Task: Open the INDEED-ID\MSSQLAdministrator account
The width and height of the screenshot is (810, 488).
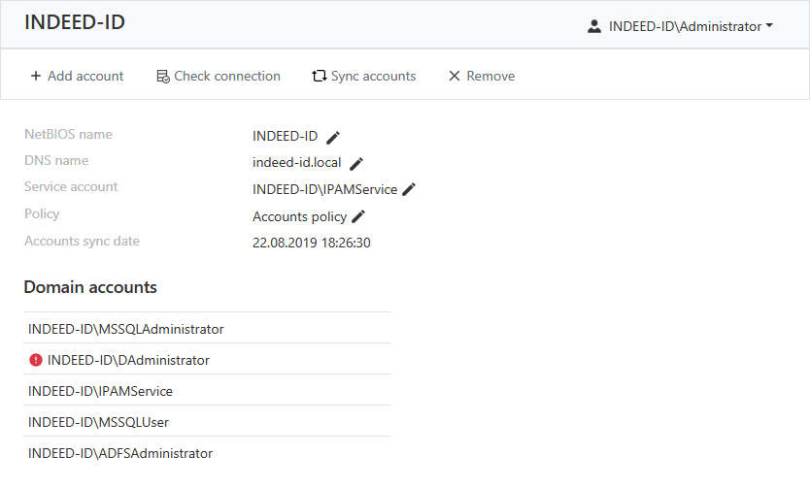Action: tap(126, 329)
